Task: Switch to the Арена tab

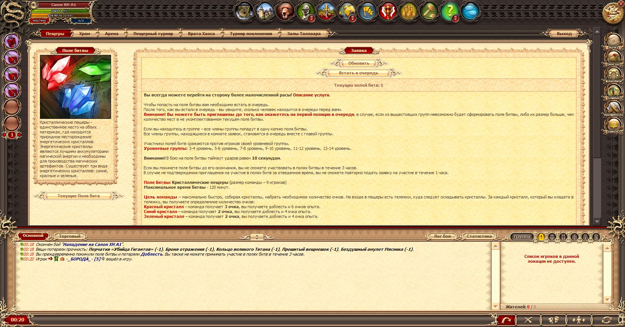Action: click(x=111, y=34)
